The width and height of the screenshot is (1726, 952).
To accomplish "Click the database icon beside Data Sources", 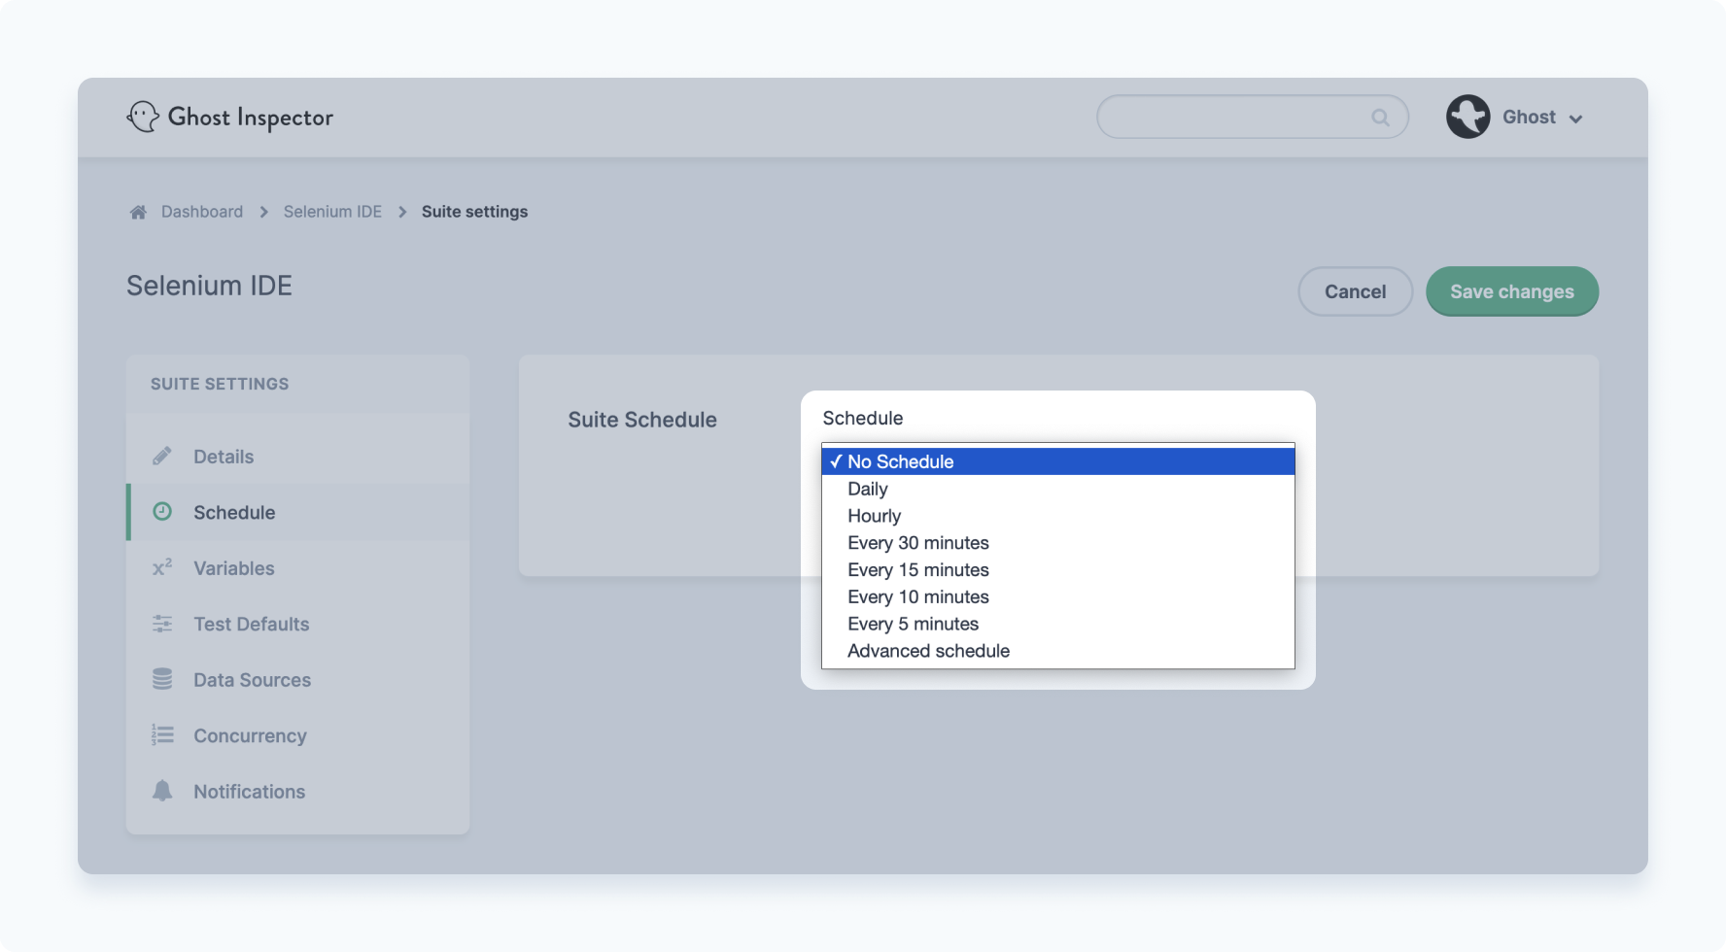I will tap(162, 679).
